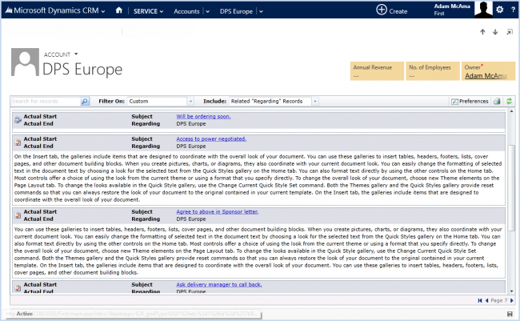Click the scrollbar up arrow

(x=511, y=111)
